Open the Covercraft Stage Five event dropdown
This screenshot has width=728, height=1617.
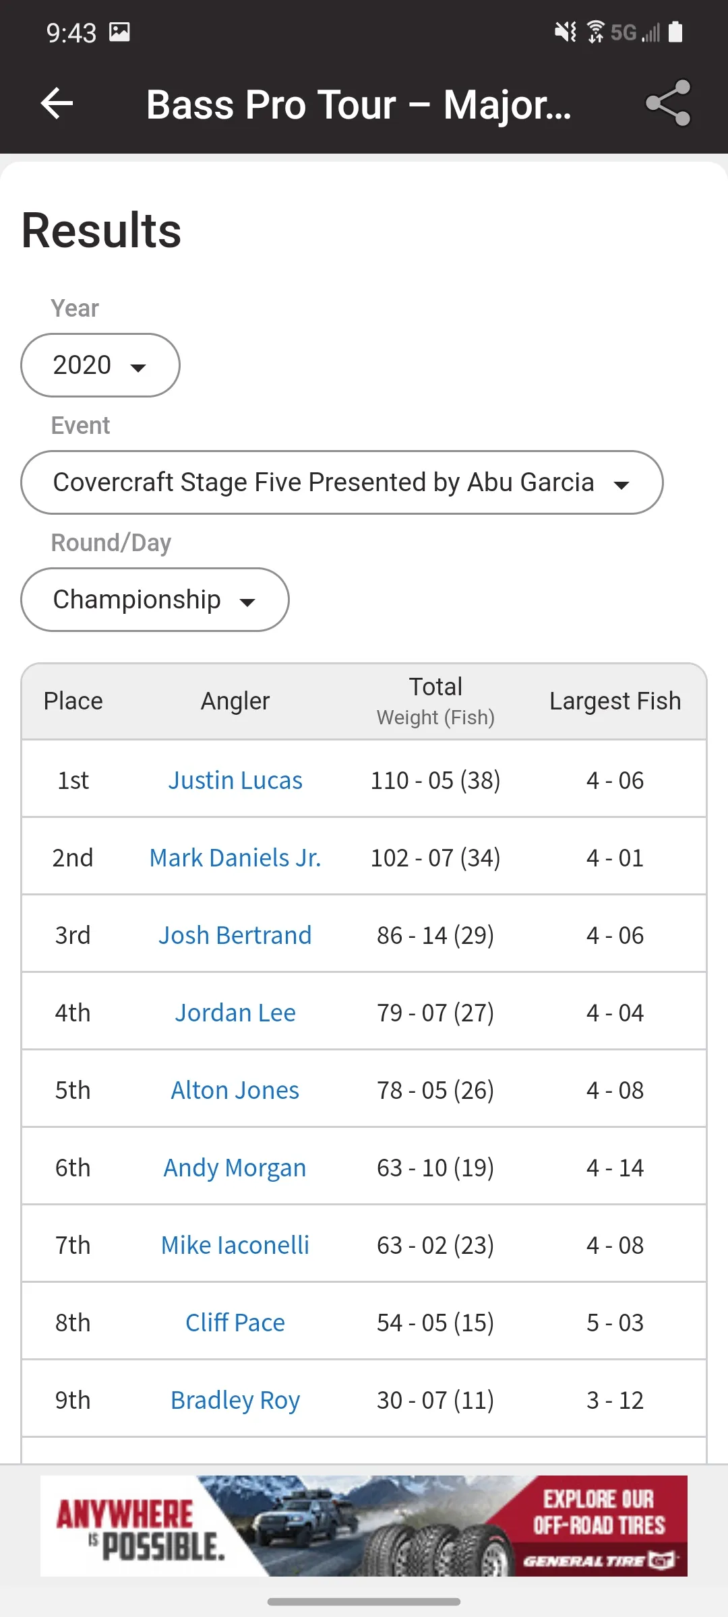point(342,482)
